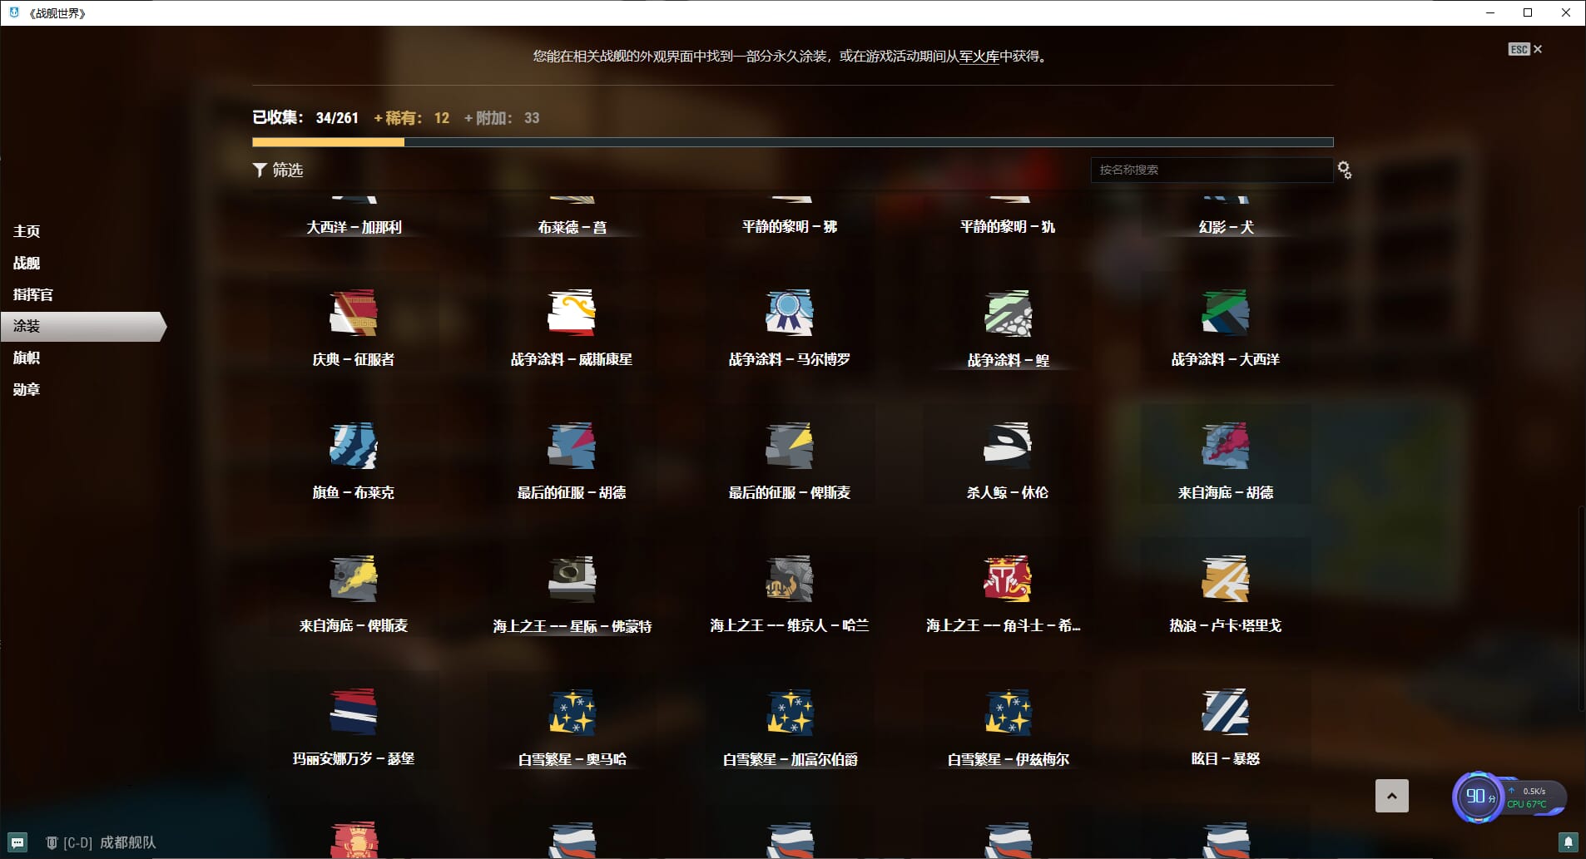Open the 筛选 filter options
This screenshot has height=859, width=1586.
pyautogui.click(x=278, y=170)
